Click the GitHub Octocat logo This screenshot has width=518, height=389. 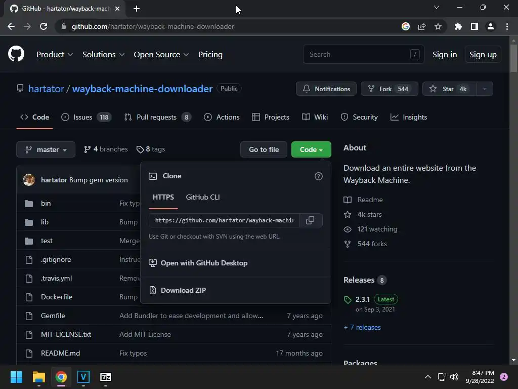point(16,54)
